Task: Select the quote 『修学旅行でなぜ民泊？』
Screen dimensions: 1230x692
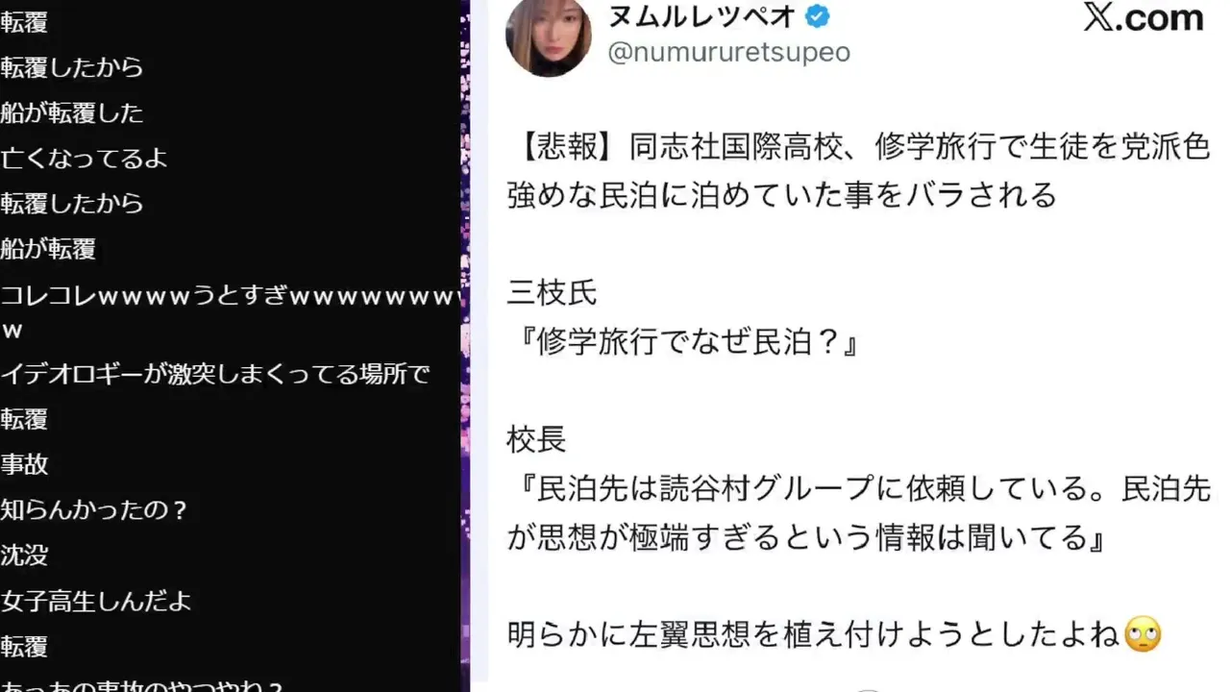Action: tap(683, 342)
